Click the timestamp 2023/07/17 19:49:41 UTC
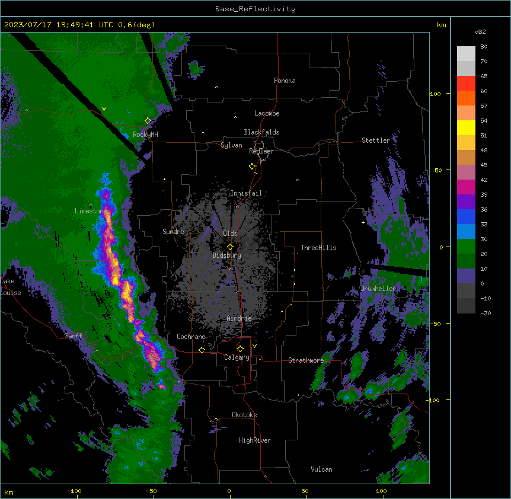The width and height of the screenshot is (511, 499). click(59, 25)
